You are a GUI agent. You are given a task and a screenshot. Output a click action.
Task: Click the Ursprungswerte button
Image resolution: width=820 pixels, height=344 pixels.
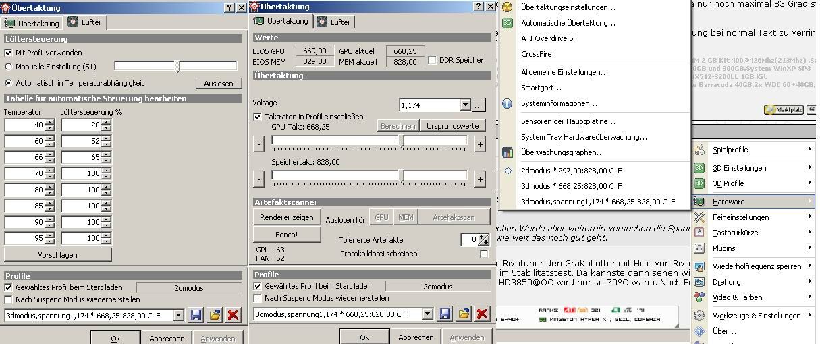click(x=452, y=126)
